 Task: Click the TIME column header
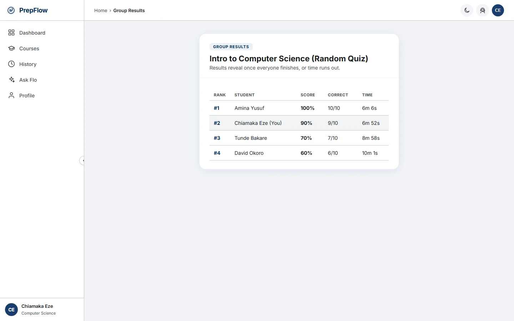click(367, 95)
